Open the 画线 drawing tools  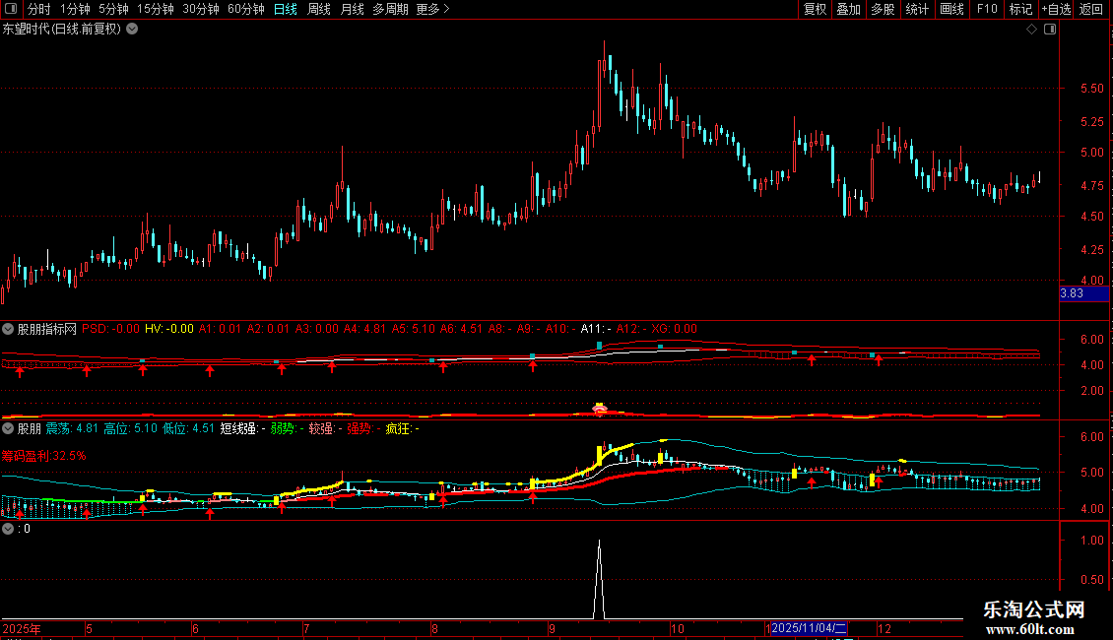(x=951, y=9)
